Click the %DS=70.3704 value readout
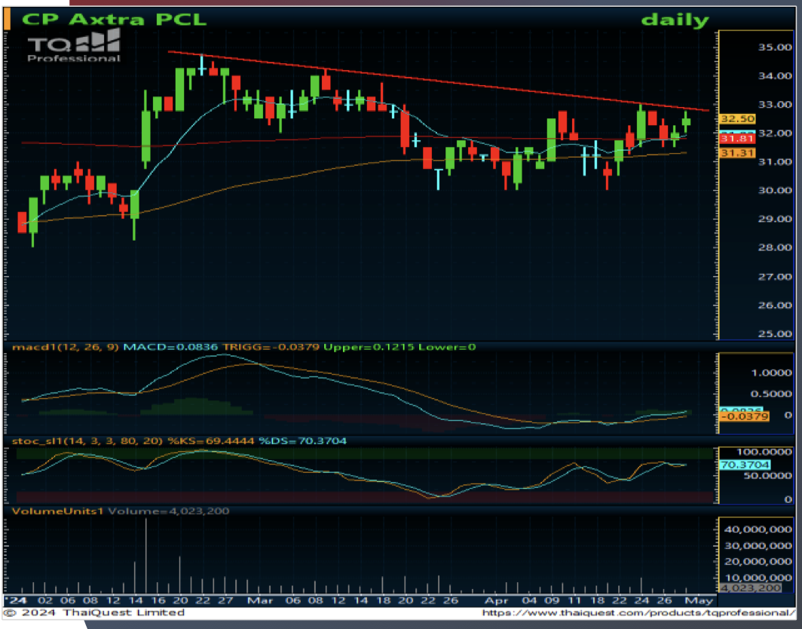 pyautogui.click(x=302, y=440)
